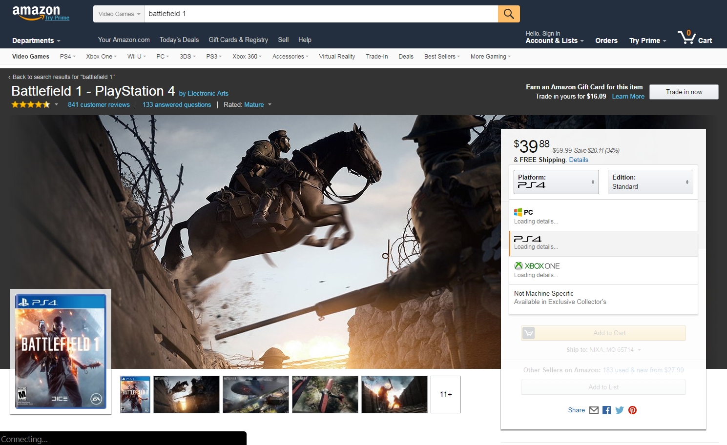This screenshot has width=727, height=445.
Task: Open the Deals tab in subnav
Action: coord(406,57)
